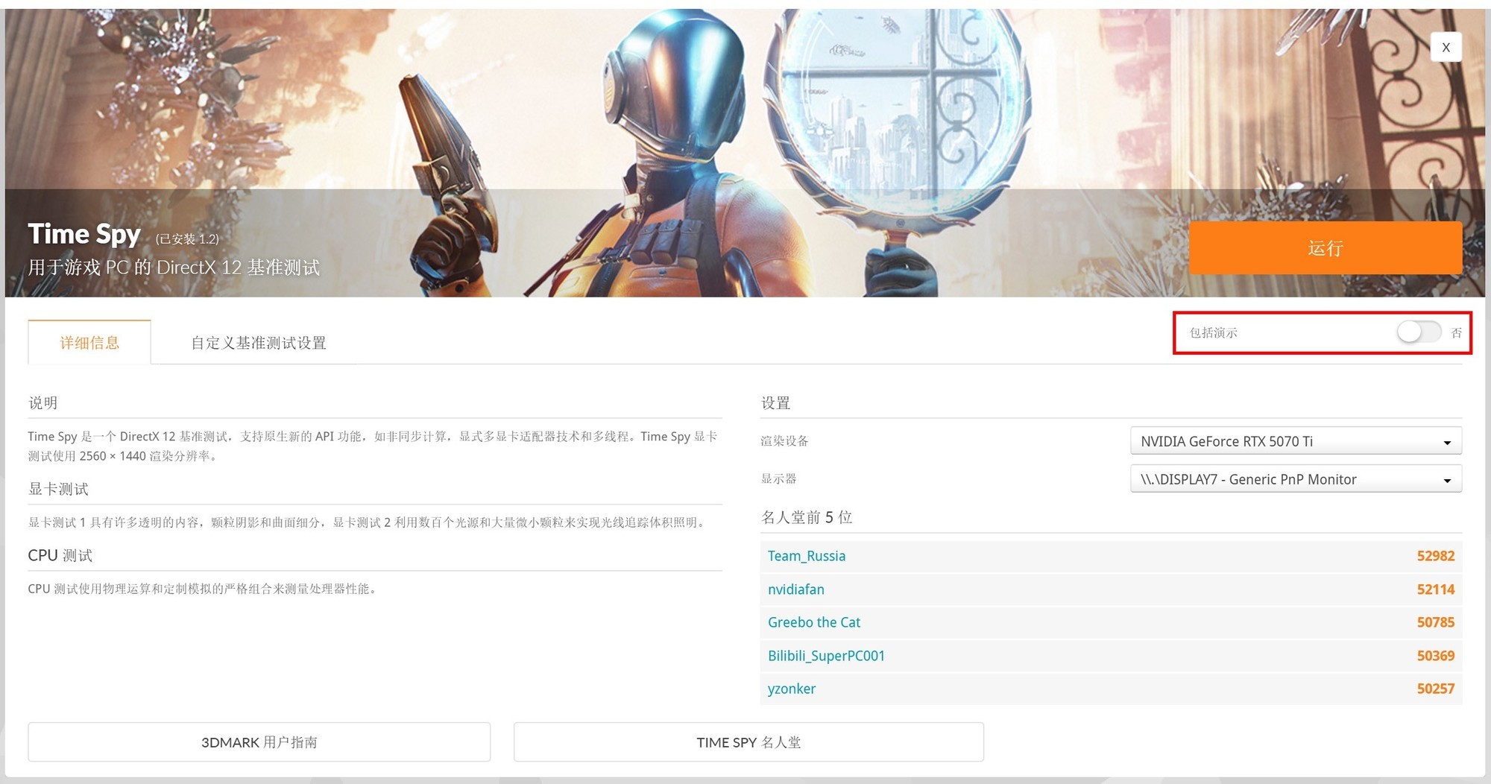
Task: Expand the NVIDIA GeForce RTX 5070 Ti selector arrow
Action: [x=1446, y=440]
